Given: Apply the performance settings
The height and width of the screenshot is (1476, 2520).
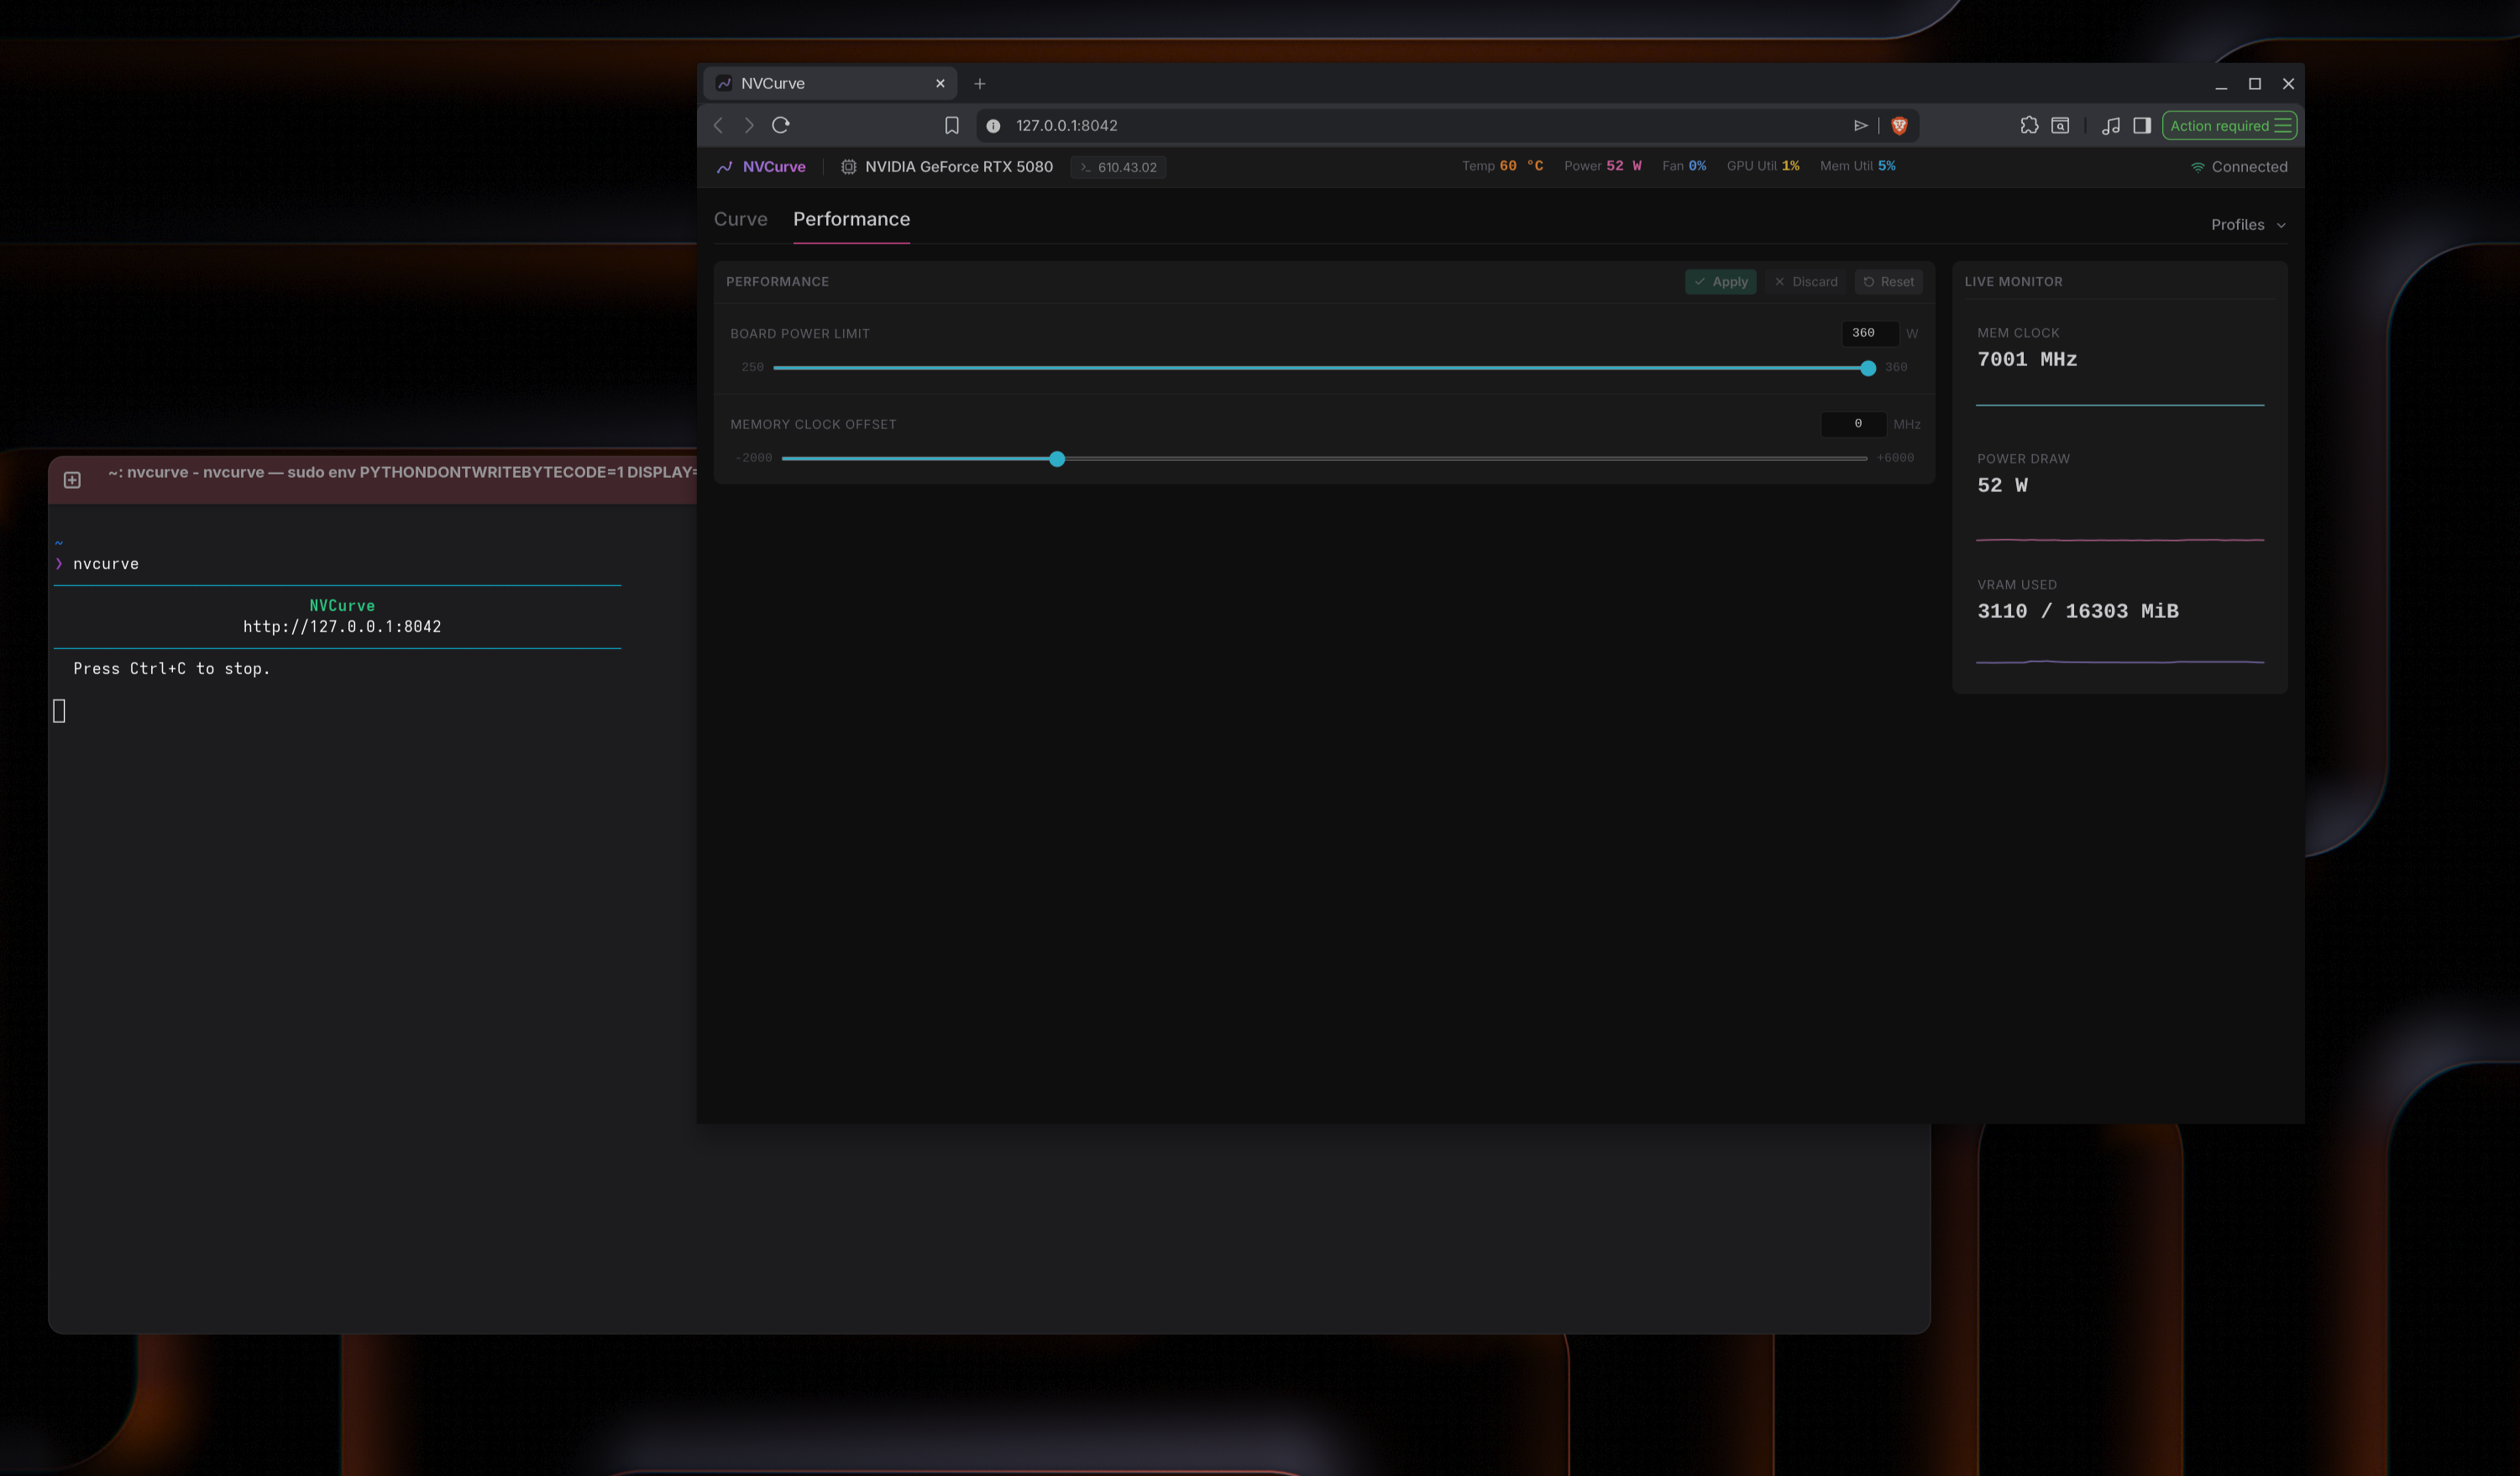Looking at the screenshot, I should tap(1721, 282).
